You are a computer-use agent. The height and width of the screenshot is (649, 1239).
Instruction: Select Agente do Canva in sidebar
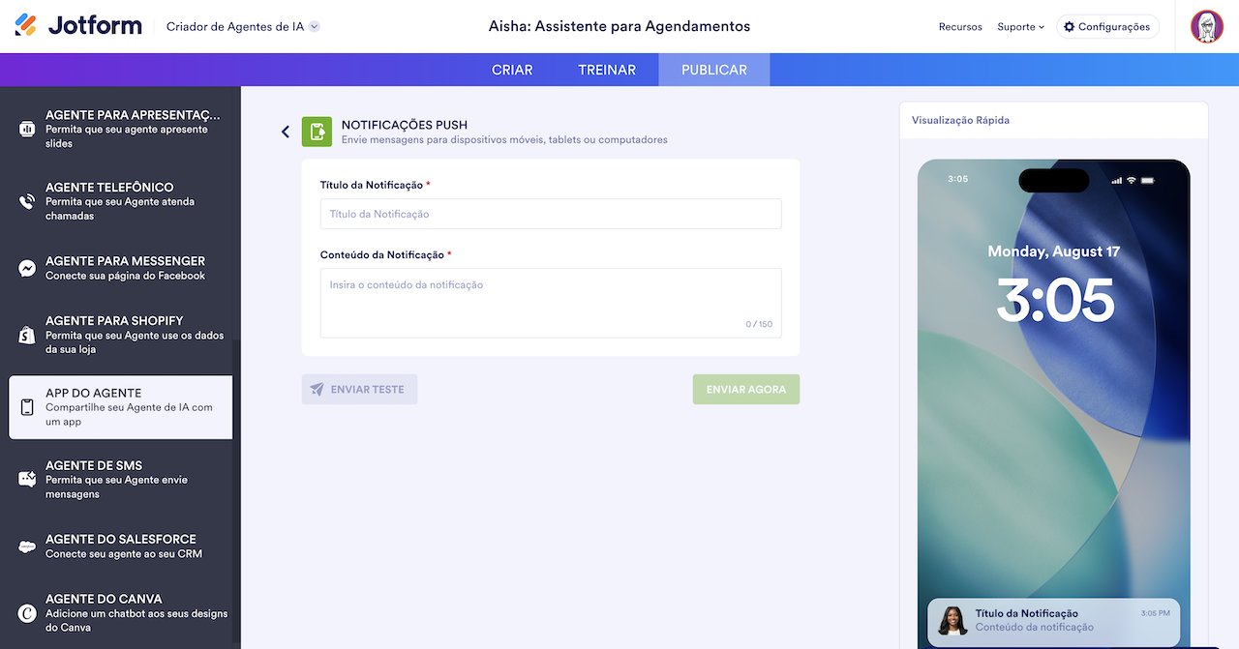pos(120,612)
